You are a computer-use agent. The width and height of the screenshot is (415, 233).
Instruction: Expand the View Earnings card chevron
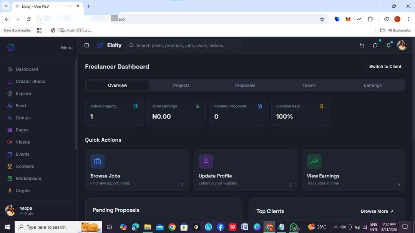[399, 184]
